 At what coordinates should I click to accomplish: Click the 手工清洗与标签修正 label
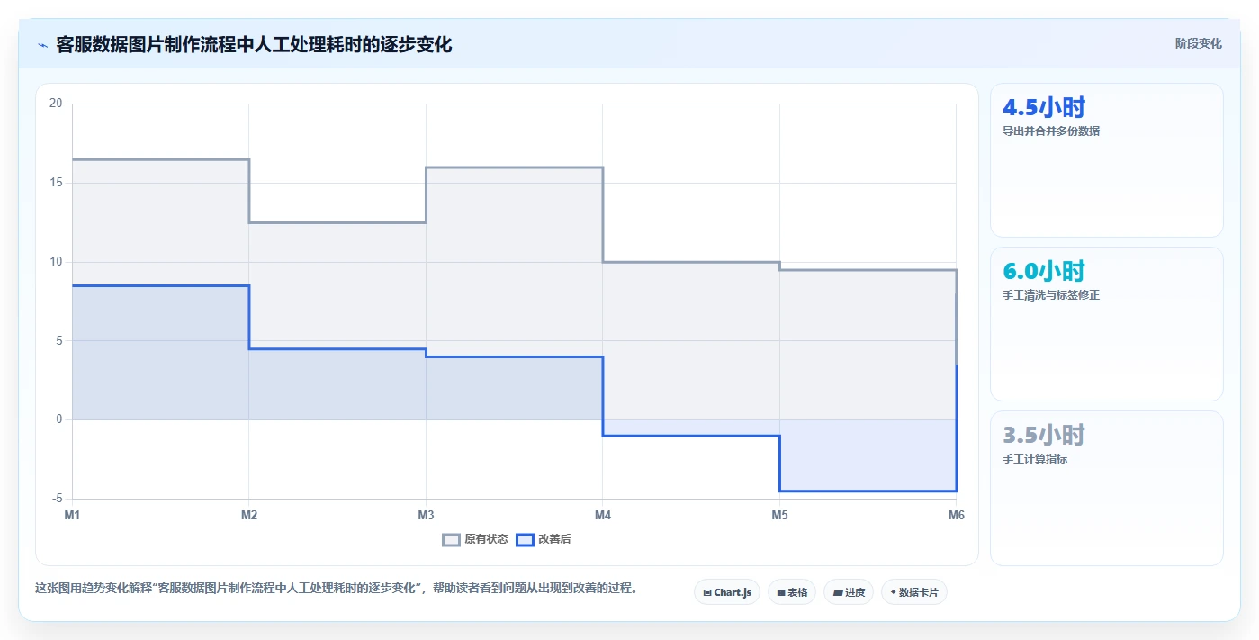[x=1051, y=295]
